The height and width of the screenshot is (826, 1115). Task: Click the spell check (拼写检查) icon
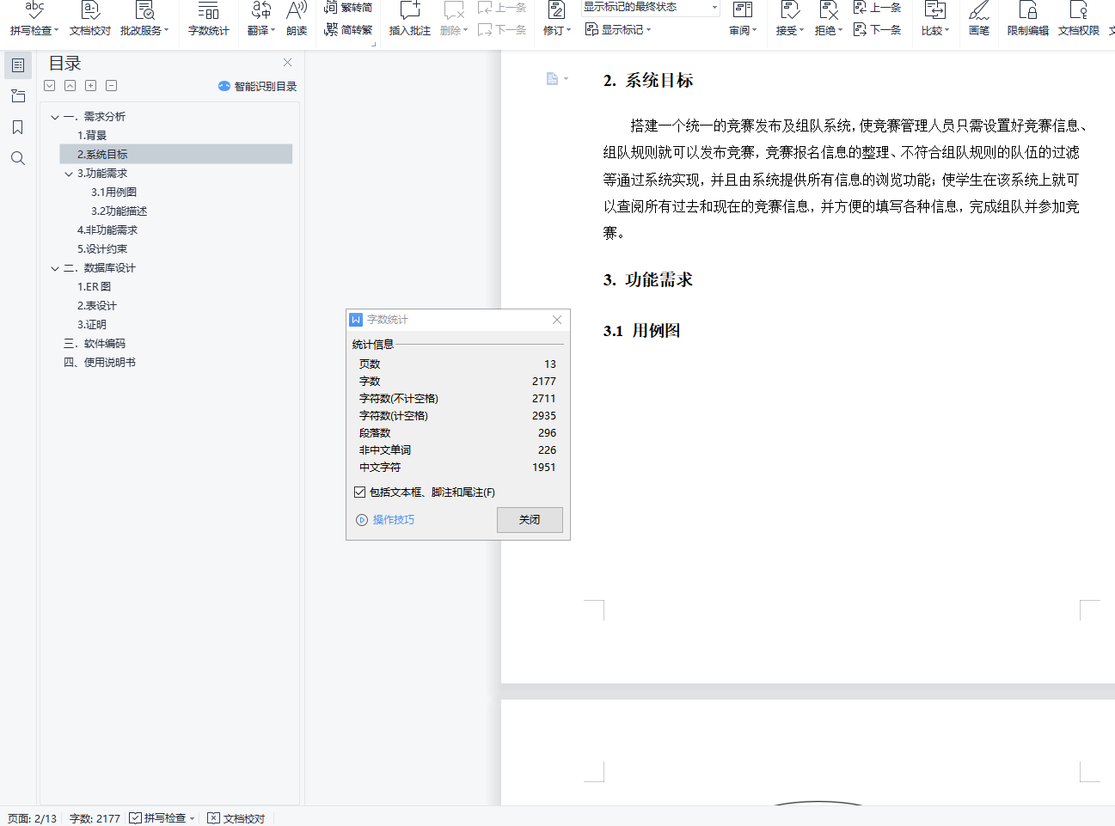pyautogui.click(x=34, y=10)
